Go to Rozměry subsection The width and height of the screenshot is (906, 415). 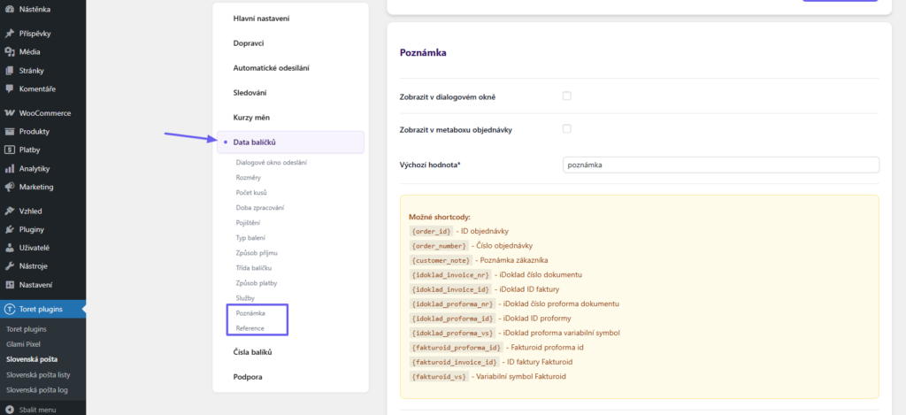pos(248,178)
